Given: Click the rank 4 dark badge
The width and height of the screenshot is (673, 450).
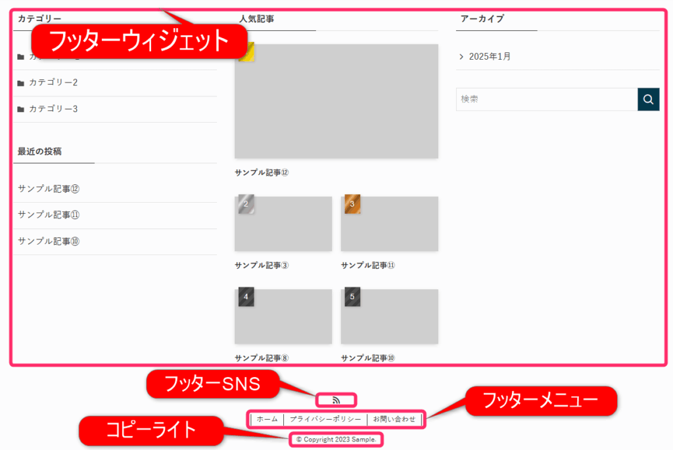Looking at the screenshot, I should tap(246, 297).
